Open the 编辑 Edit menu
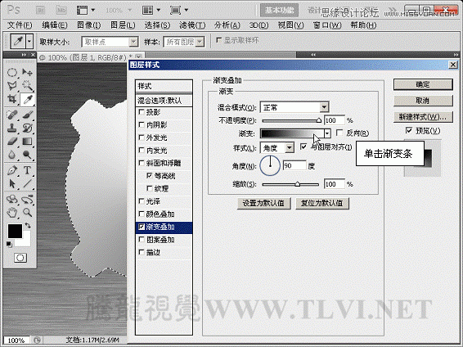This screenshot has height=347, width=463. tap(55, 25)
